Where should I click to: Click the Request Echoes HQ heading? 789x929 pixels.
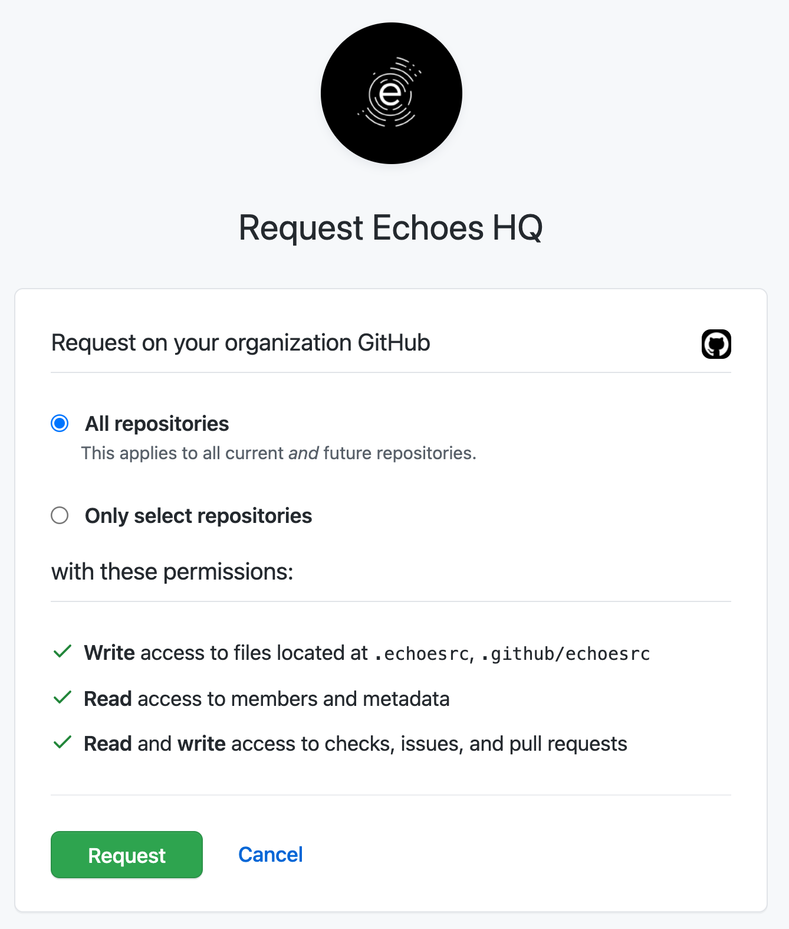[x=391, y=228]
